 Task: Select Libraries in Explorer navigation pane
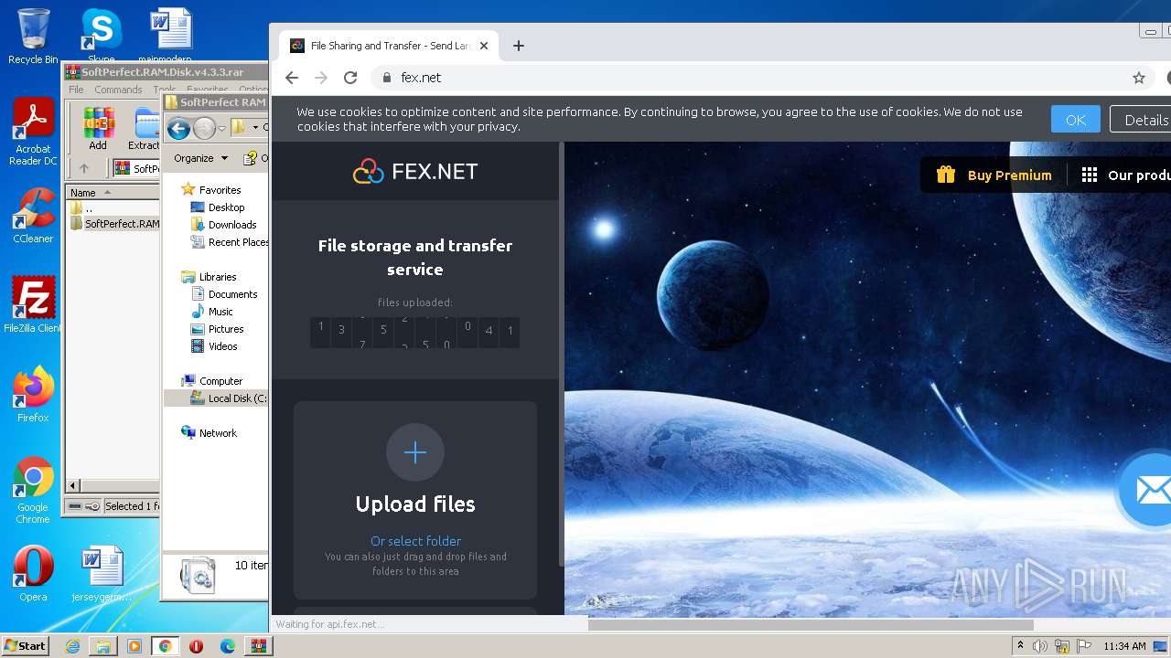pyautogui.click(x=218, y=277)
